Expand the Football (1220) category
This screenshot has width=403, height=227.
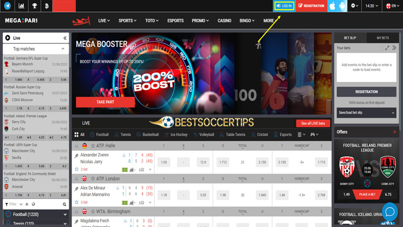click(x=36, y=214)
